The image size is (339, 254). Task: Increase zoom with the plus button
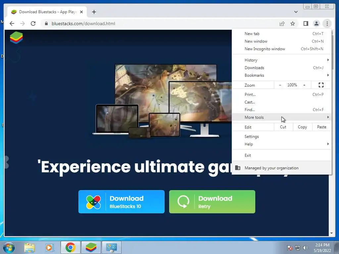coord(304,85)
